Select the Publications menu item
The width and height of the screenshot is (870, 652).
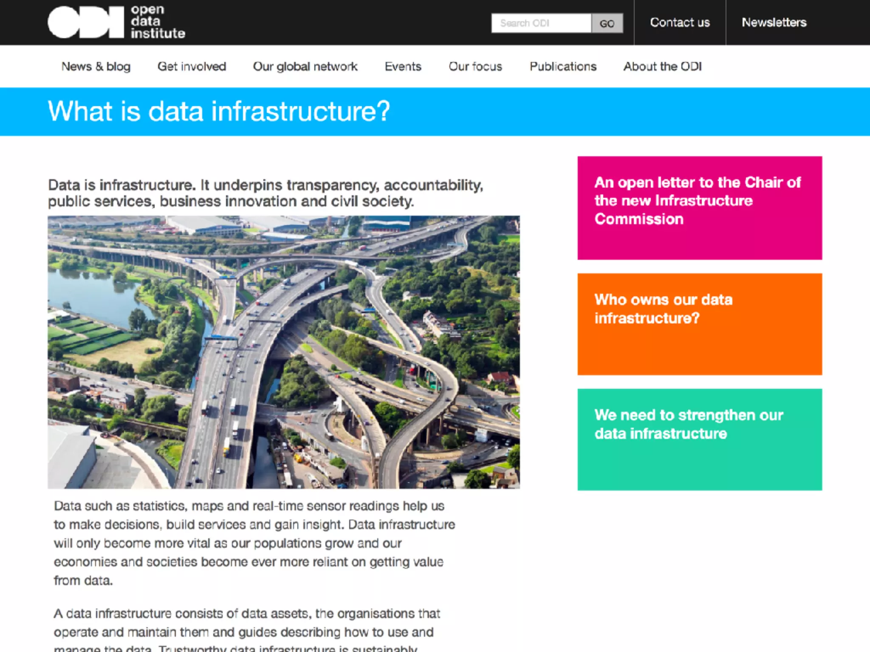point(563,67)
